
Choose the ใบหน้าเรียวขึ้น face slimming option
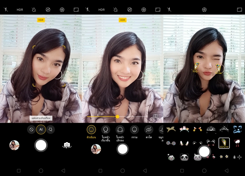pyautogui.click(x=105, y=129)
